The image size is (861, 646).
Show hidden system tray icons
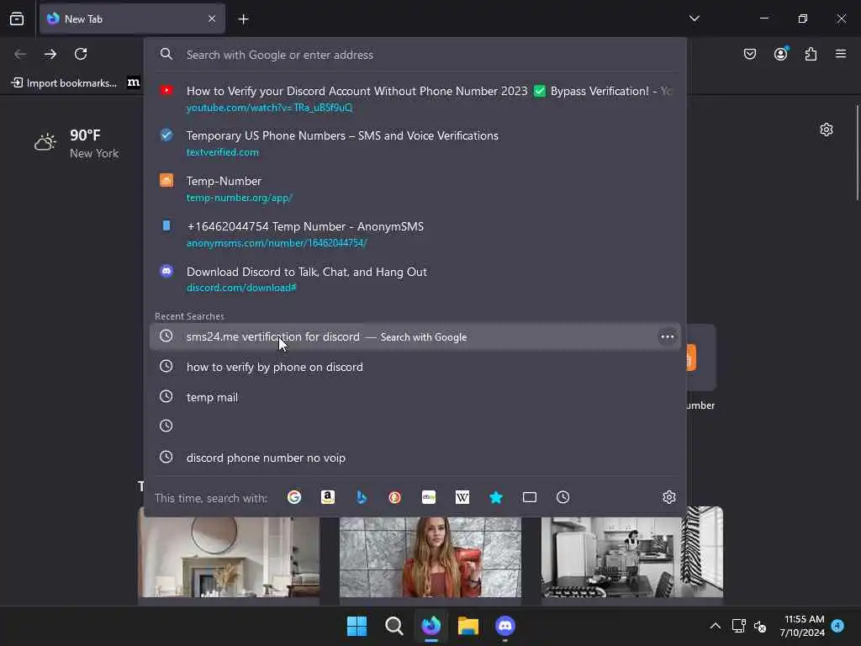click(x=715, y=626)
